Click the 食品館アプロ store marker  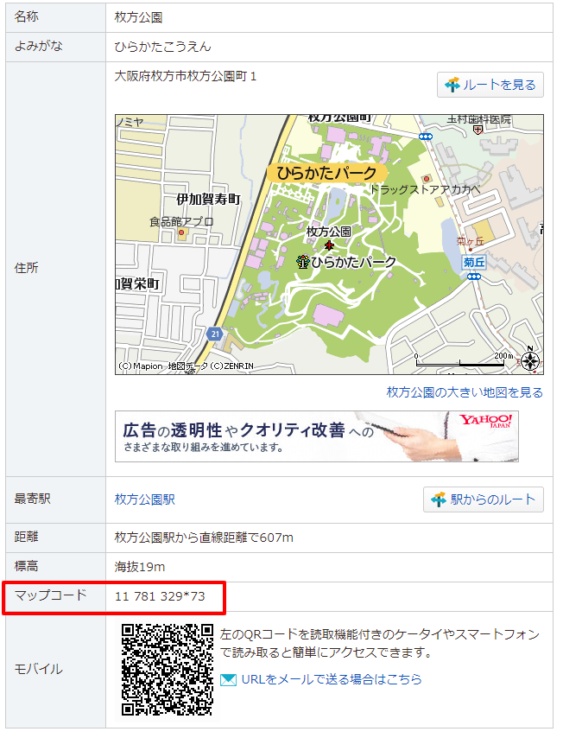(181, 232)
